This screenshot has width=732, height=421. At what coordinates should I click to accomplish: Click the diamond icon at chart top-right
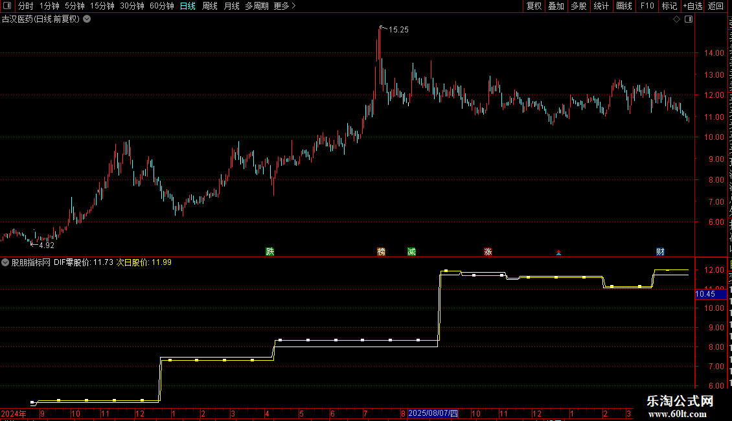(676, 19)
